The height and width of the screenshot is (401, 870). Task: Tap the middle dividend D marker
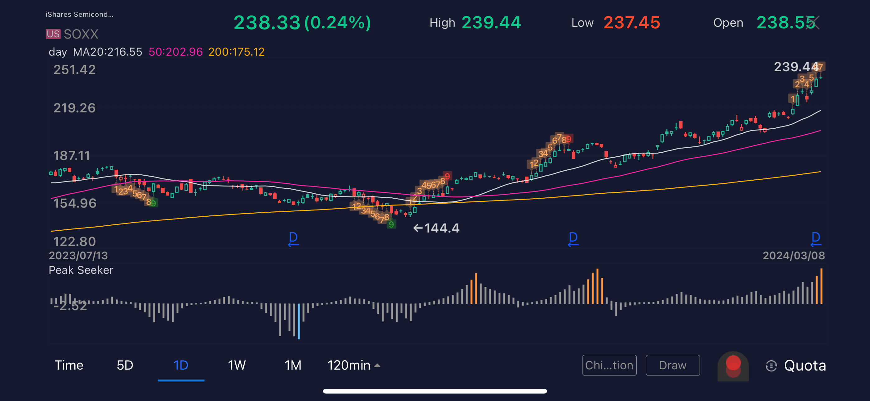coord(573,239)
